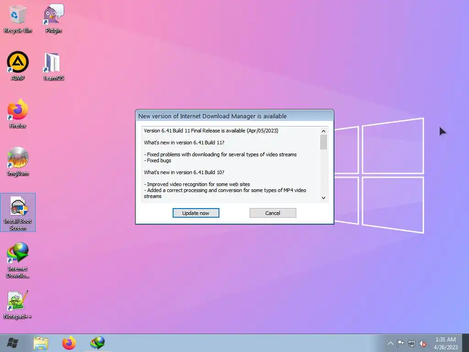Select the TeamOS desktop shortcut
Image resolution: width=469 pixels, height=352 pixels.
click(54, 66)
